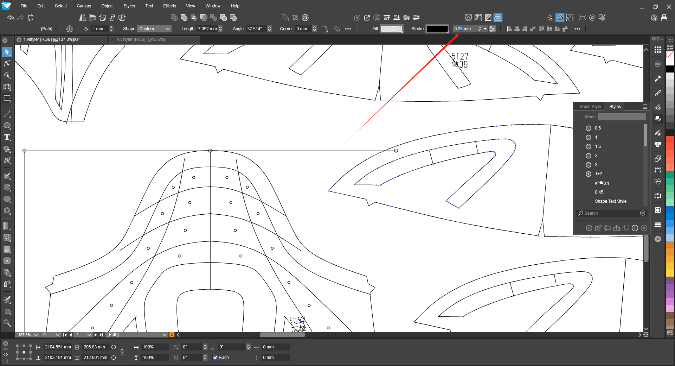Viewport: 675px width, 366px height.
Task: Expand the Mode dropdown in Styles panel
Action: point(622,117)
